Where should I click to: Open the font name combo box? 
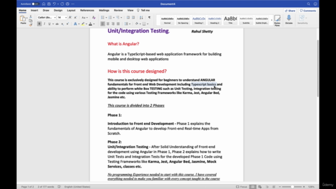click(47, 17)
